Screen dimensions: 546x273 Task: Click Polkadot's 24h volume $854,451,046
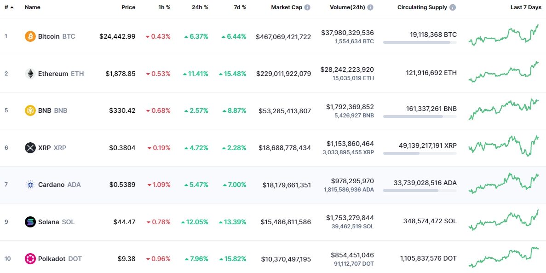point(352,255)
